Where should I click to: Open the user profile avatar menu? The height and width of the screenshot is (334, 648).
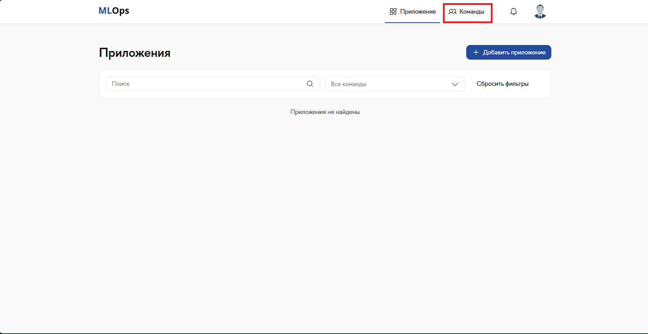[x=540, y=12]
